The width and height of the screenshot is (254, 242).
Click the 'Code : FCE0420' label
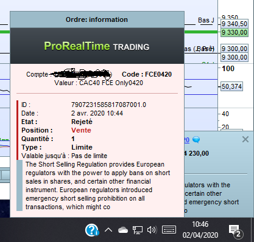147,74
